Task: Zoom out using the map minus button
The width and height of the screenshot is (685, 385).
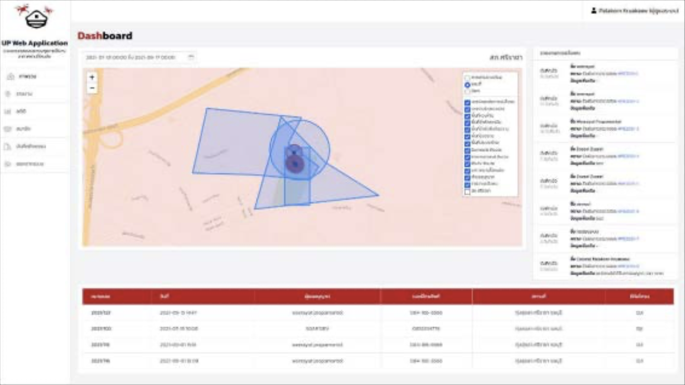Action: (92, 87)
